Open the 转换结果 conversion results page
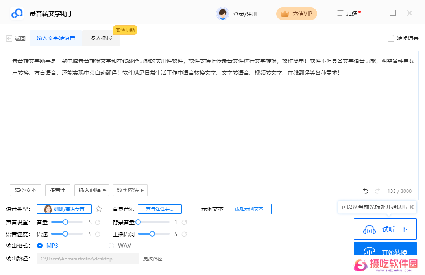The width and height of the screenshot is (425, 275). coord(403,38)
